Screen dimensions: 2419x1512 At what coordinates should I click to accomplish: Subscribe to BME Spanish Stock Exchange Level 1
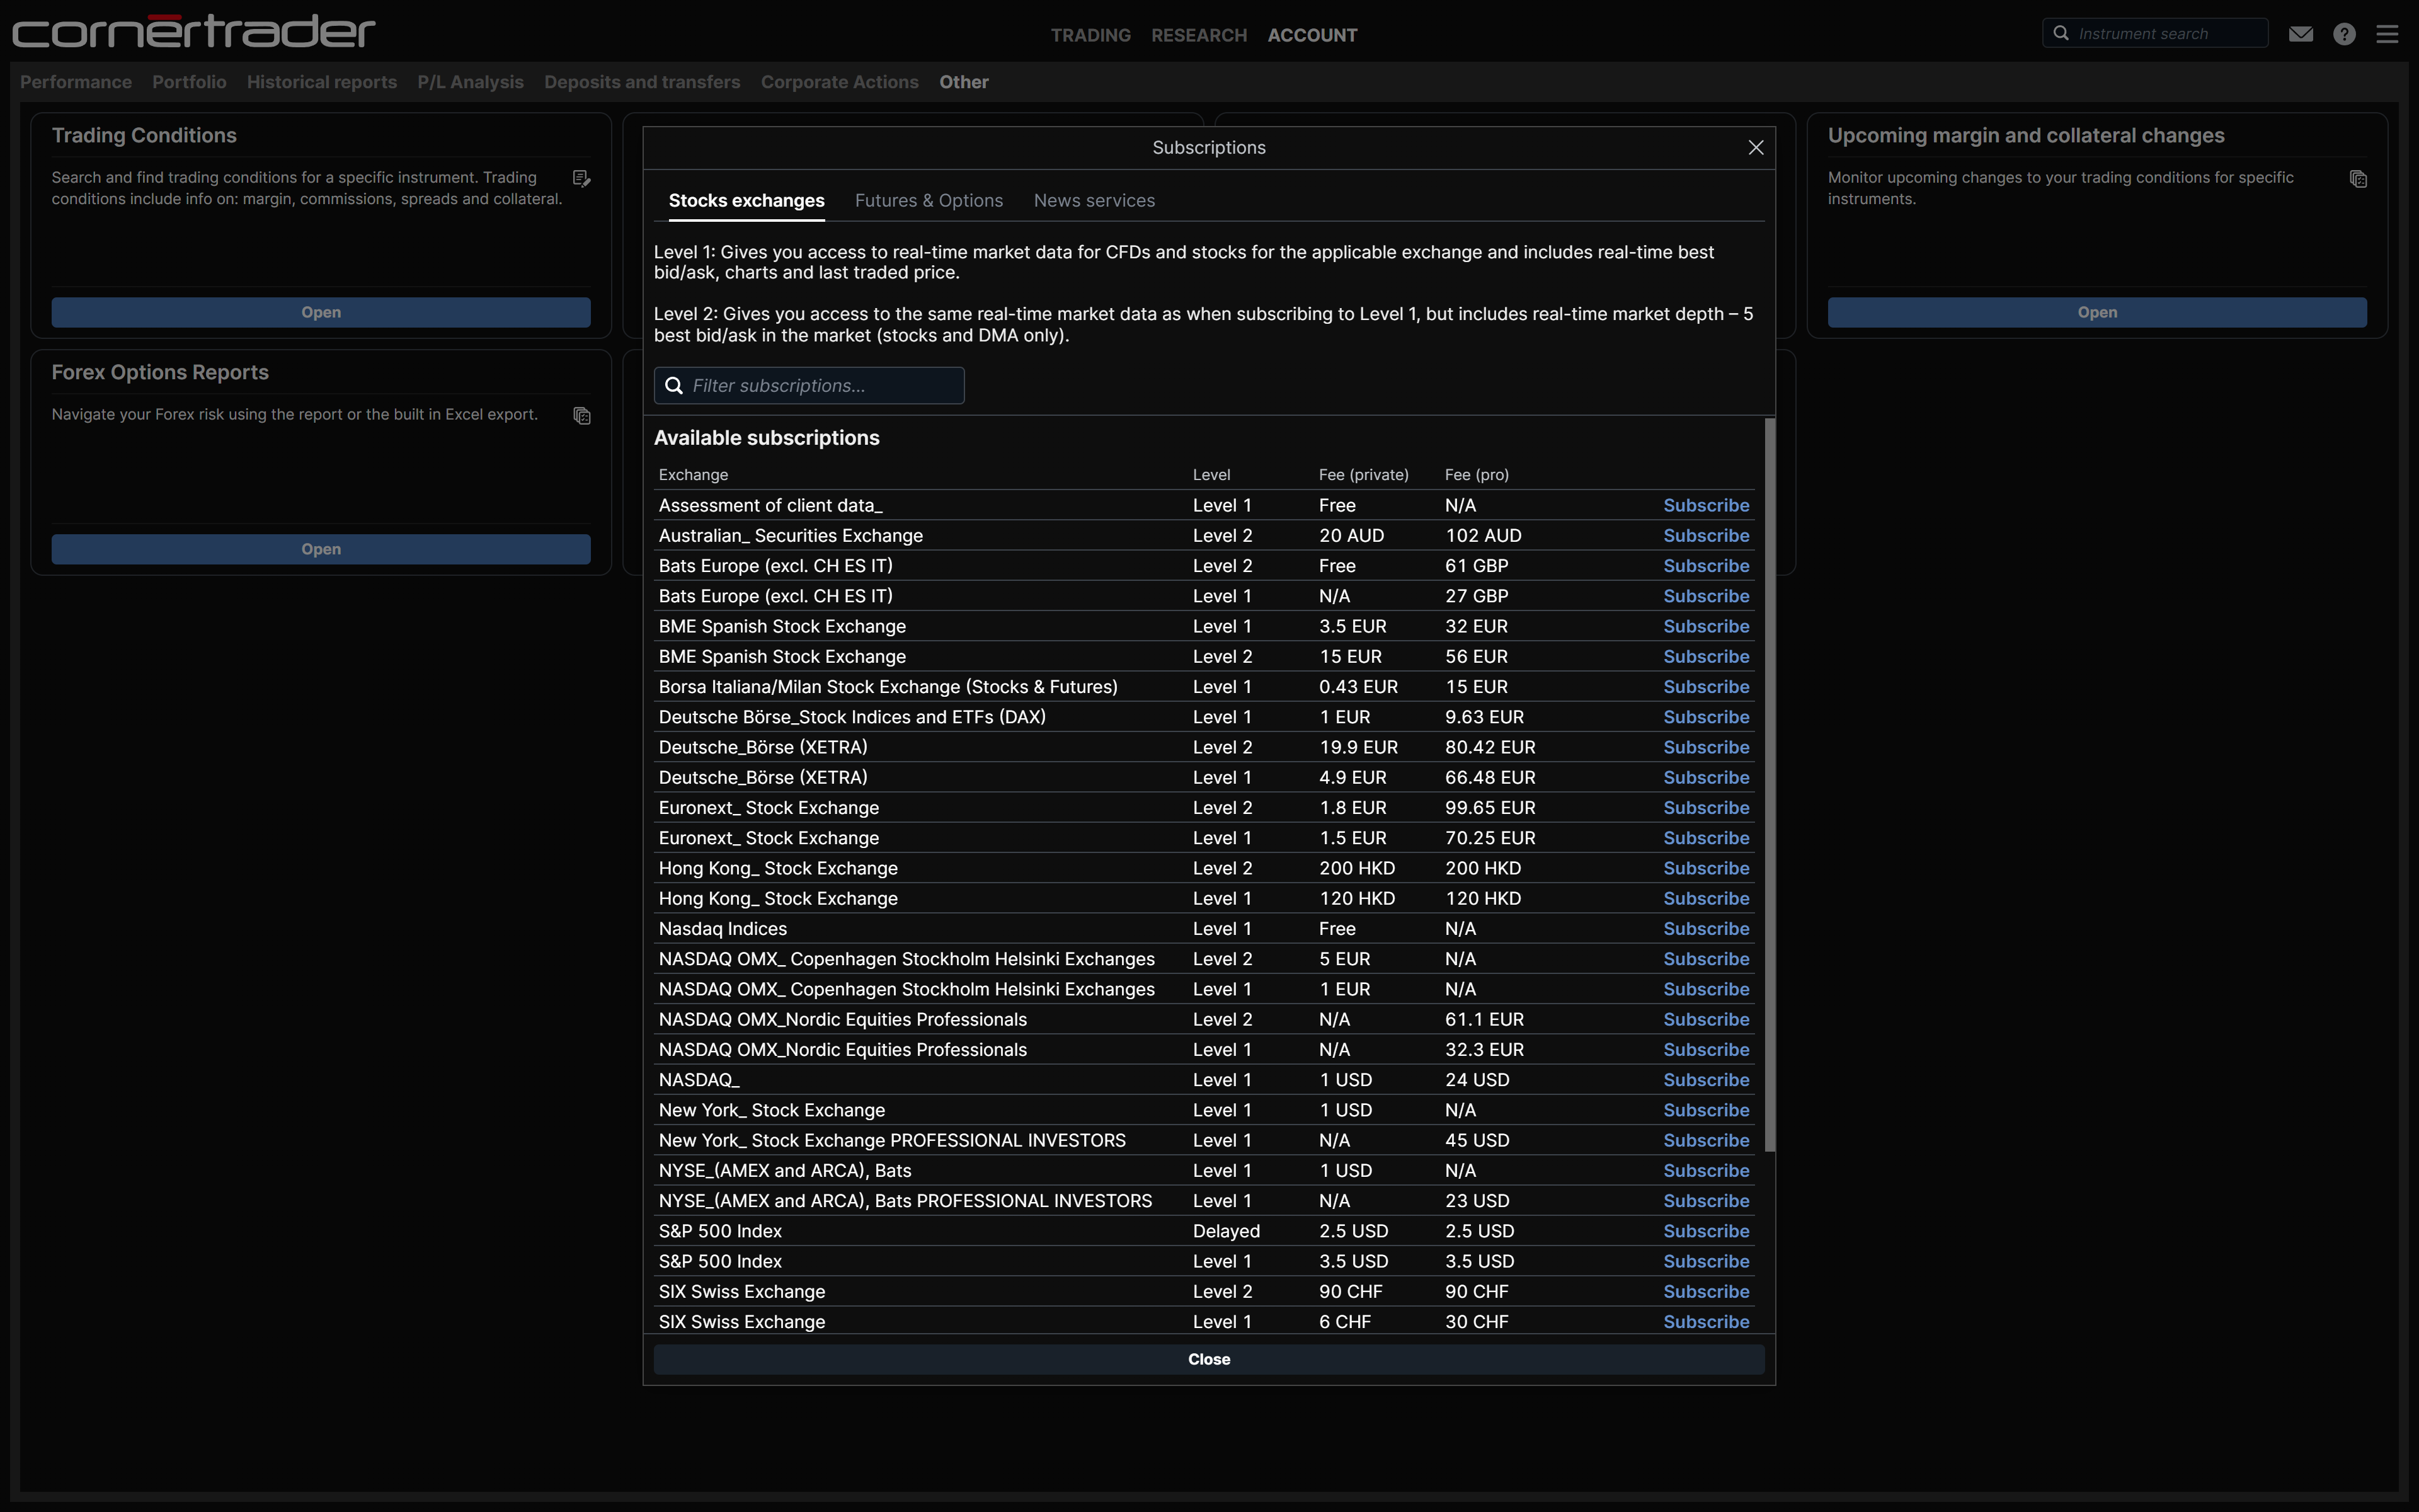1705,627
